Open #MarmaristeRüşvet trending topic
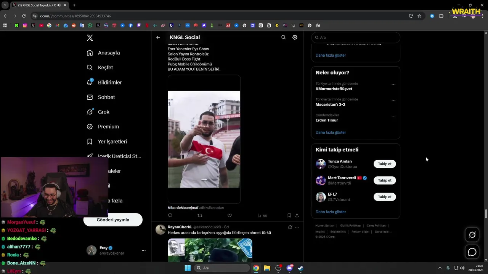488x274 pixels. point(334,89)
